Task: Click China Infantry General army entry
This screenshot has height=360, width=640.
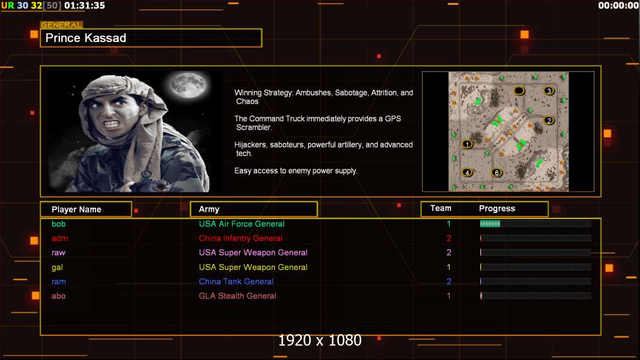Action: pos(240,238)
